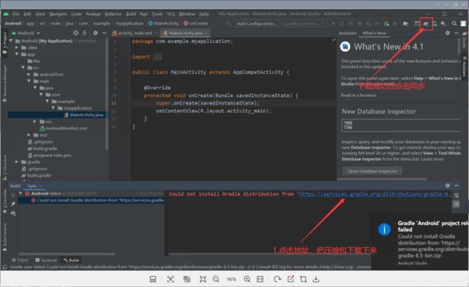Click the Read in a browser link
Screen dimensions: 469x287
point(359,95)
